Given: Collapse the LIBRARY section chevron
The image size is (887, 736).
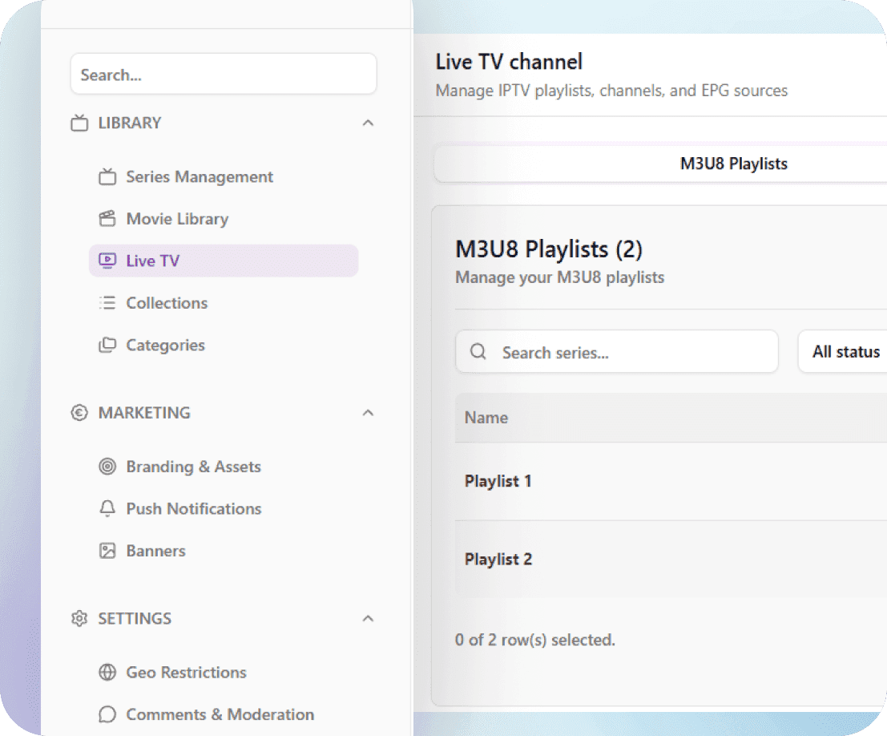Looking at the screenshot, I should coord(368,123).
